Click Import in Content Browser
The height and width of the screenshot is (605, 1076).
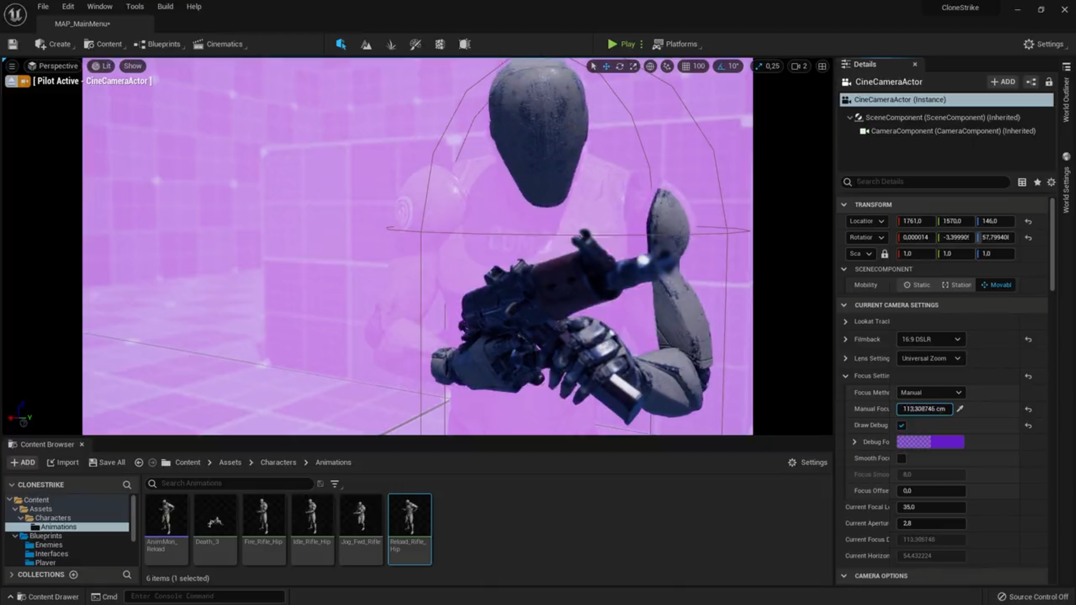point(63,463)
